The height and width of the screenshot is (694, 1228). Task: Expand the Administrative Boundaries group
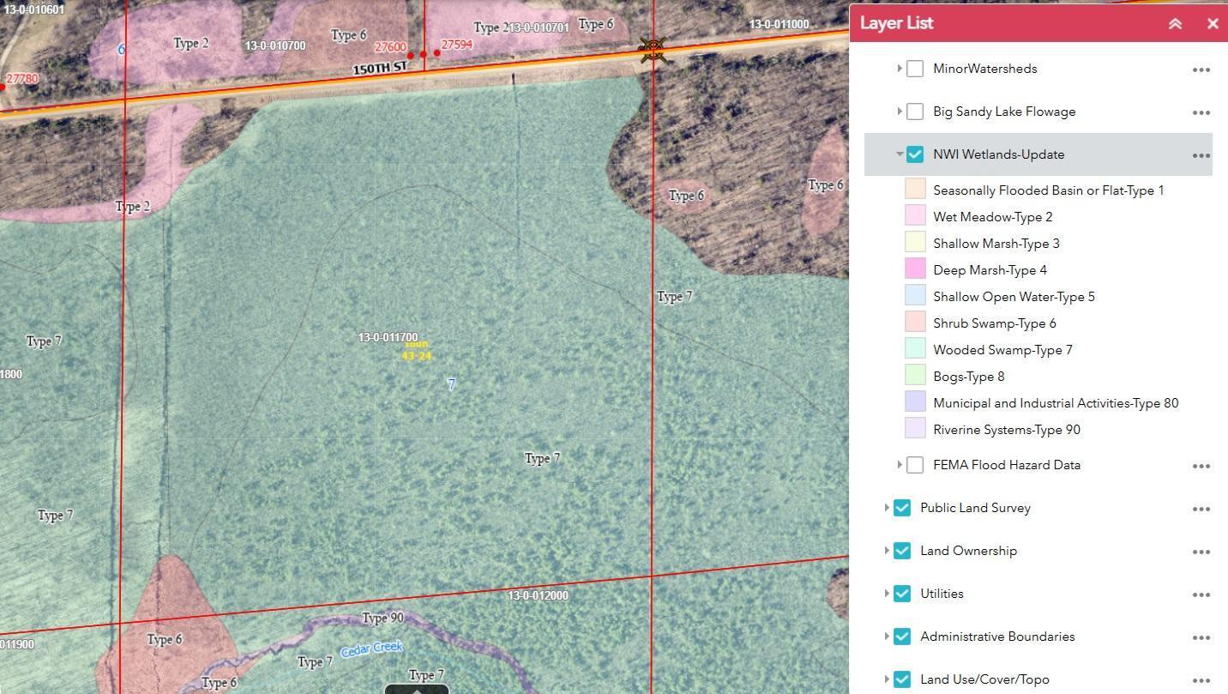coord(887,637)
